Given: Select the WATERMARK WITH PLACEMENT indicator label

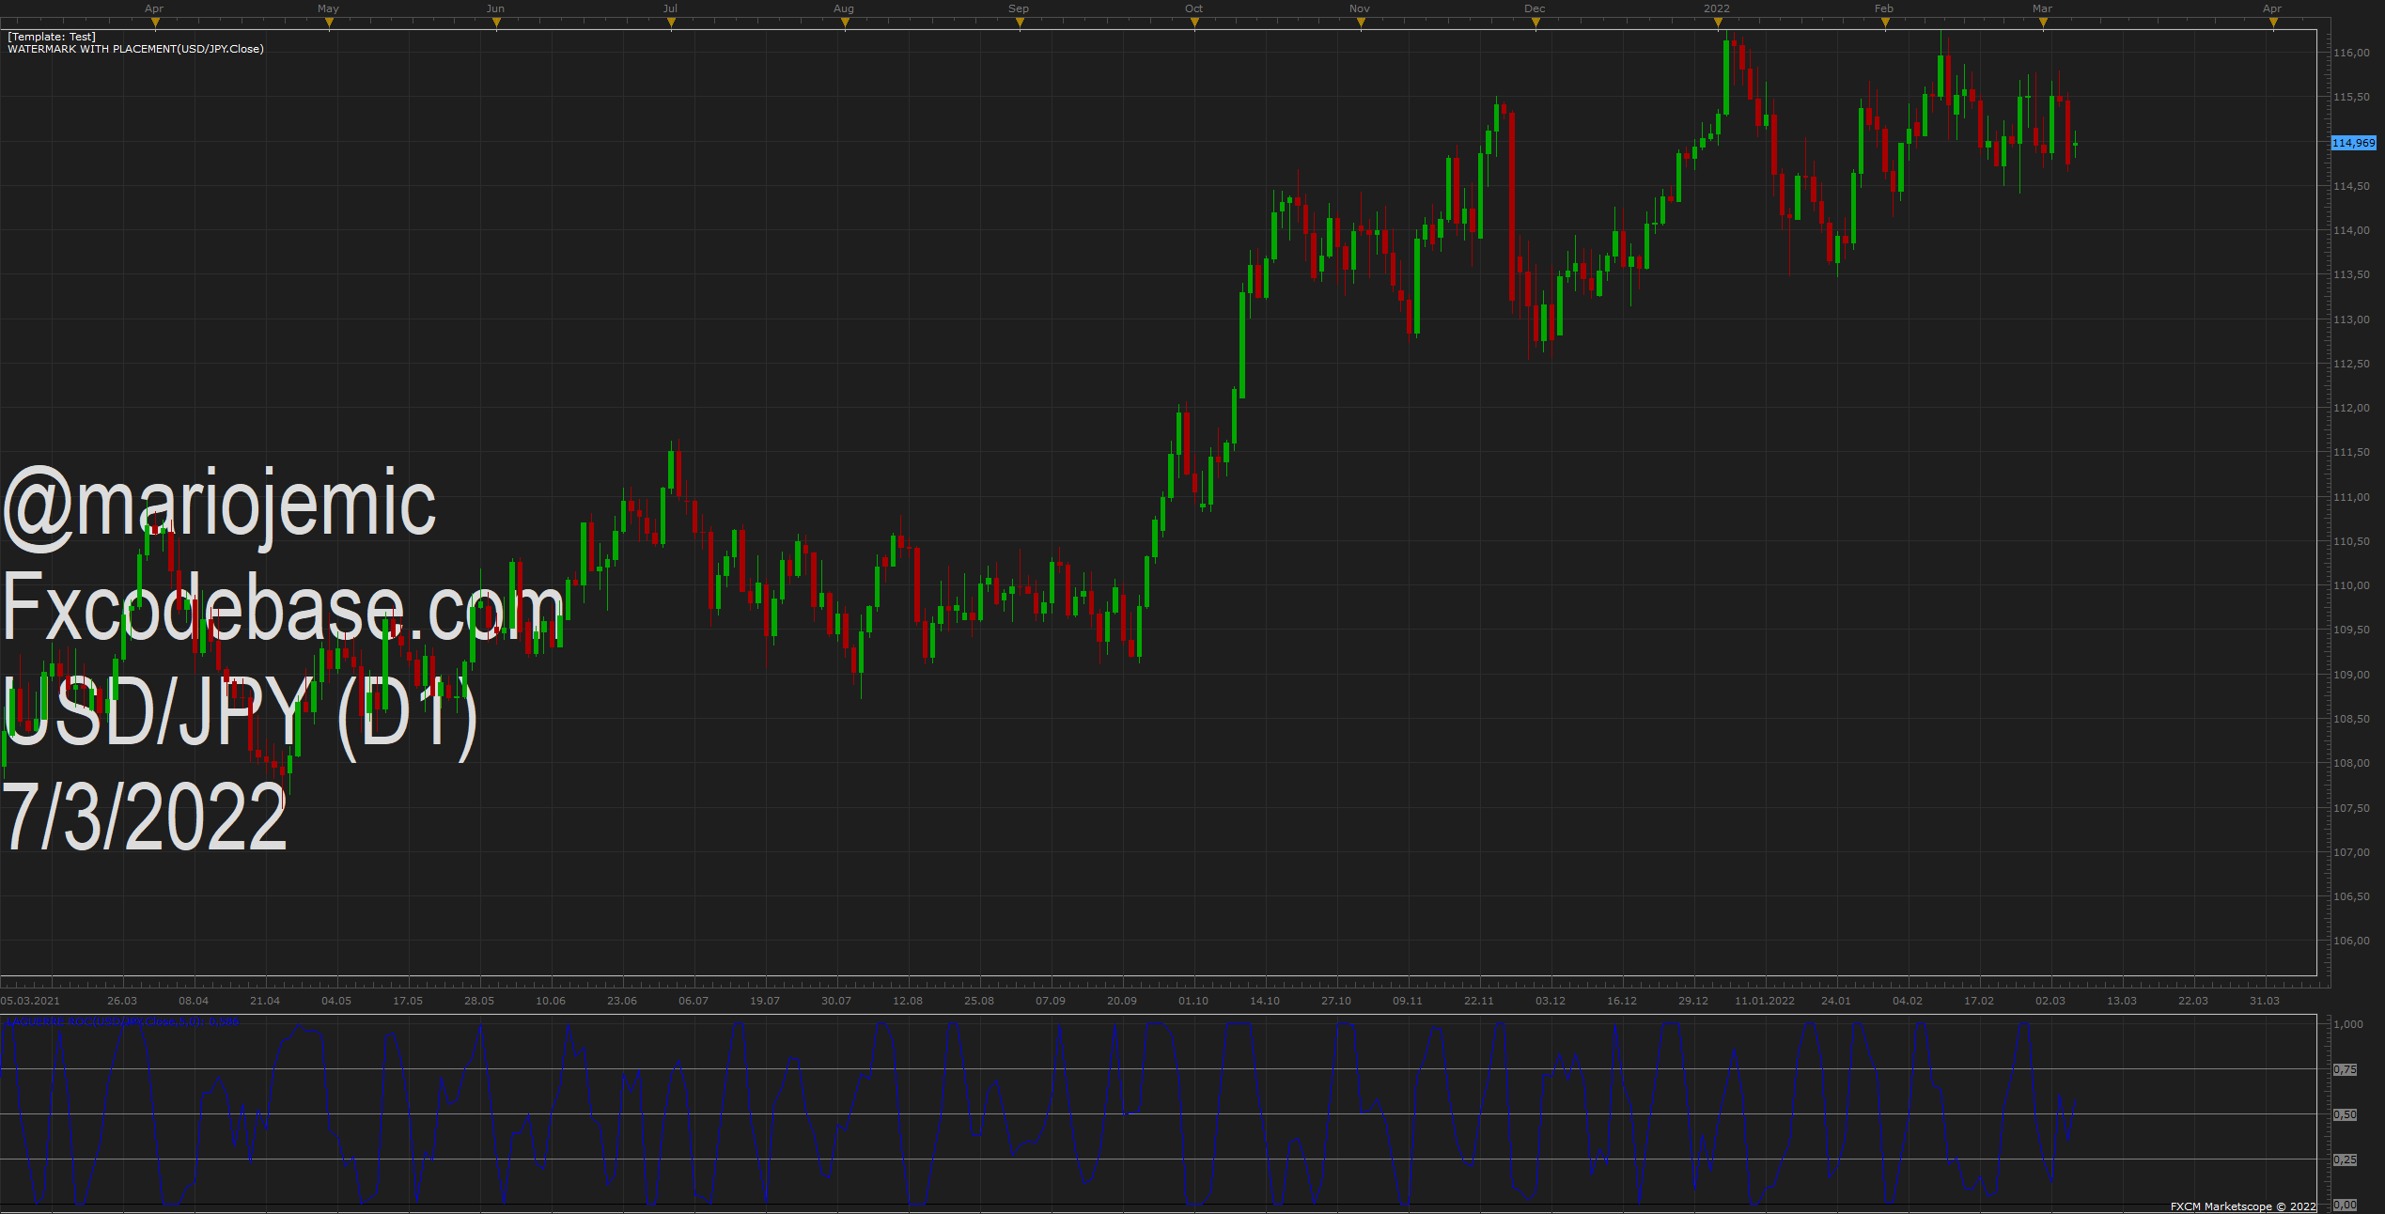Looking at the screenshot, I should pyautogui.click(x=135, y=49).
